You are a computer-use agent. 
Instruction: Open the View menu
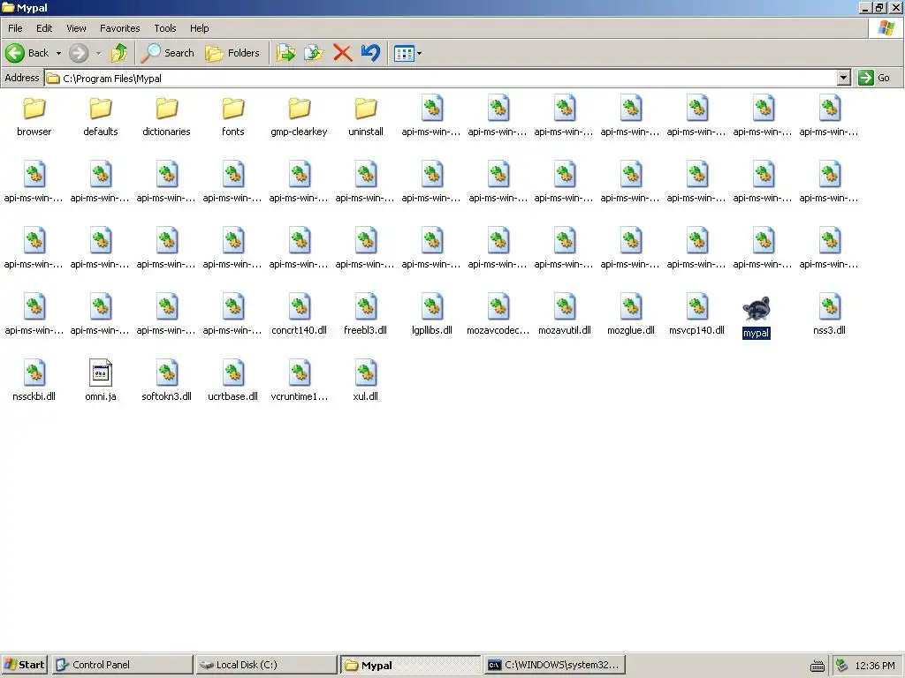pyautogui.click(x=76, y=28)
